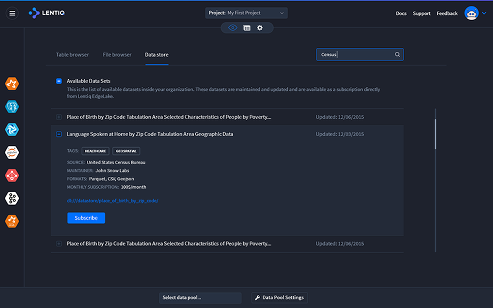493x308 pixels.
Task: Open the orange SQL tool at sidebar bottom
Action: pyautogui.click(x=11, y=221)
